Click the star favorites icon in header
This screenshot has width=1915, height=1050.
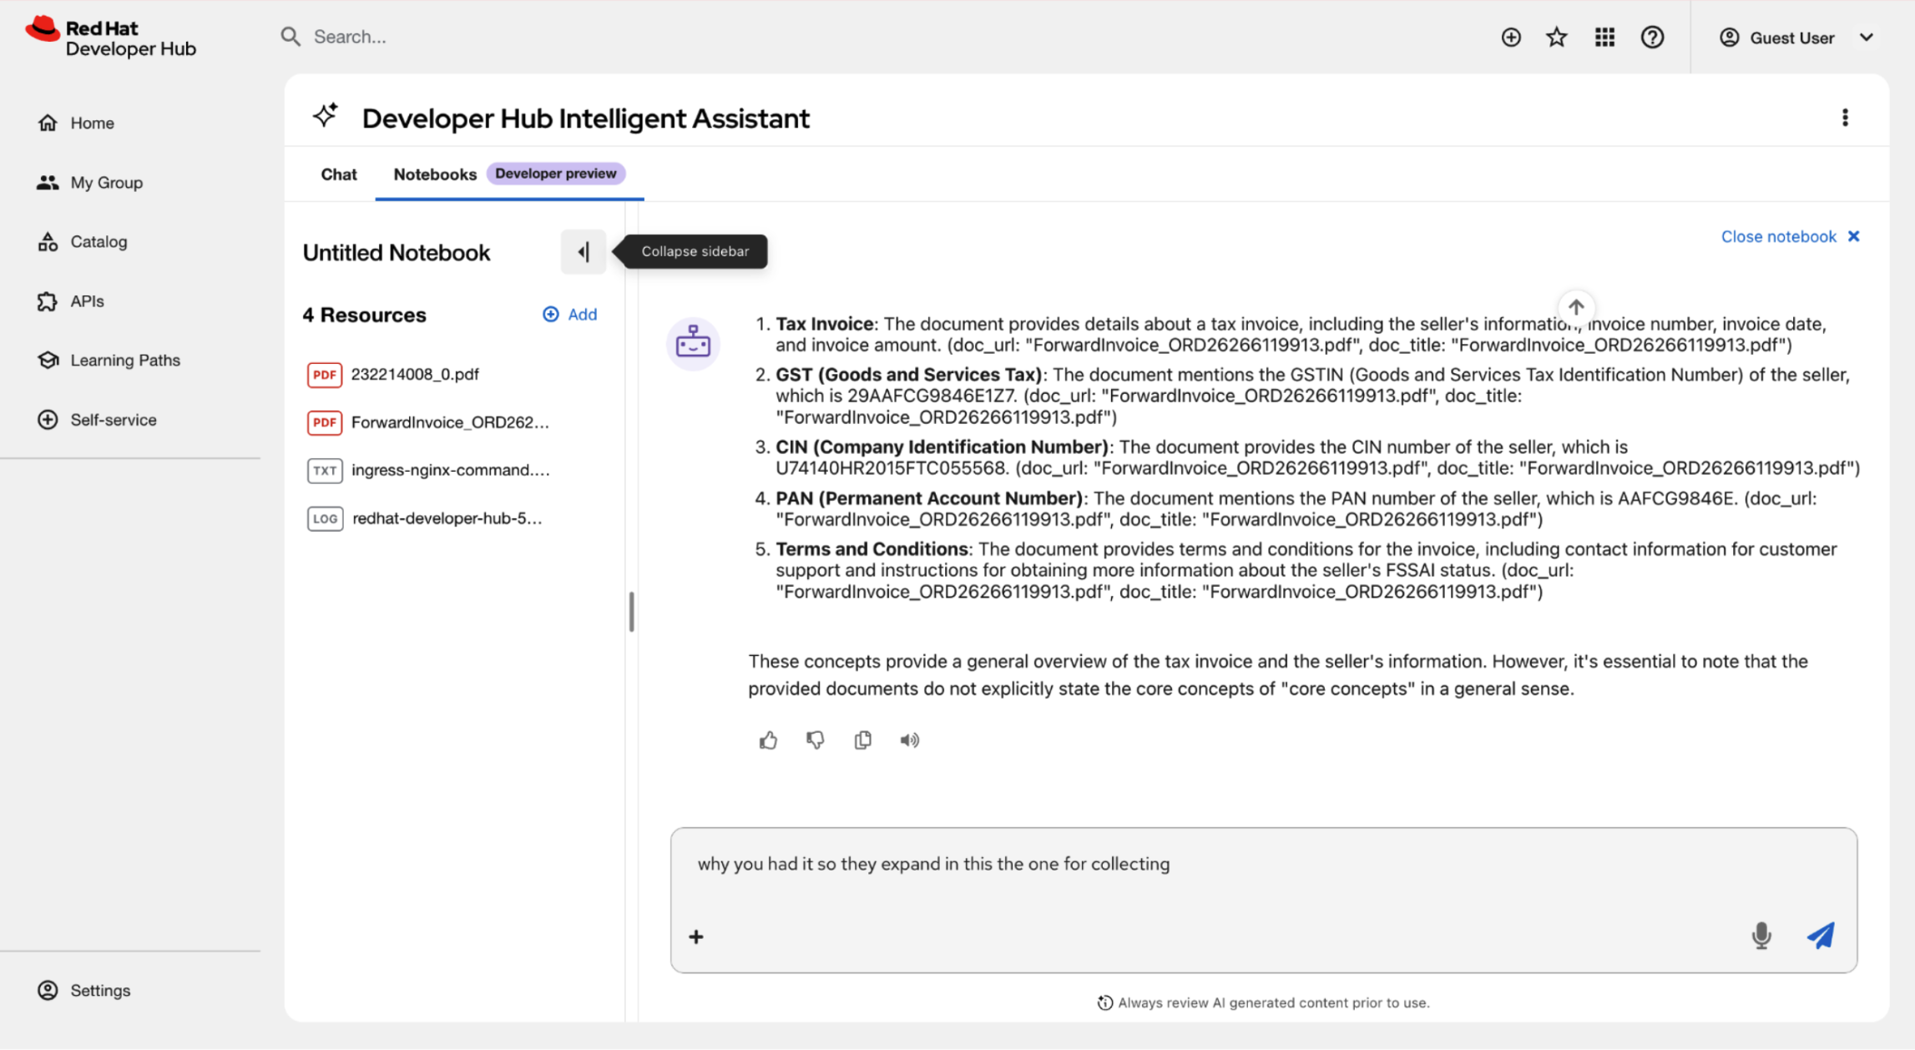[x=1556, y=38]
